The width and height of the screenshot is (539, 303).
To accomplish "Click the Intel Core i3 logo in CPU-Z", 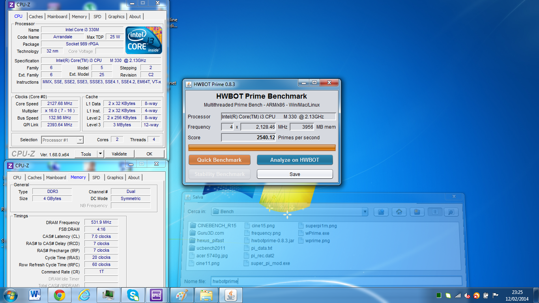I will point(144,40).
